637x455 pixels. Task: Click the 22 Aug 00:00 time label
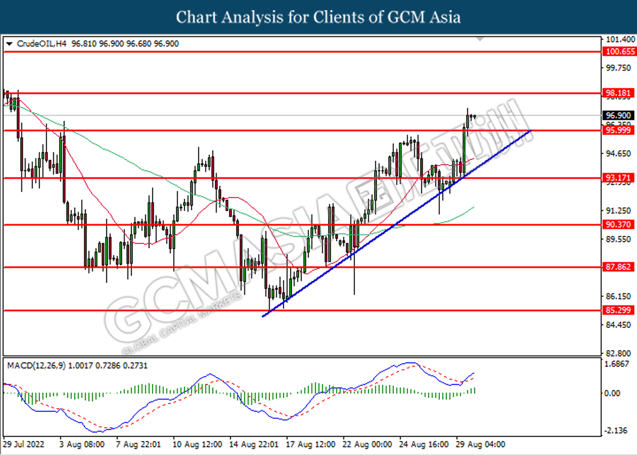pyautogui.click(x=367, y=444)
